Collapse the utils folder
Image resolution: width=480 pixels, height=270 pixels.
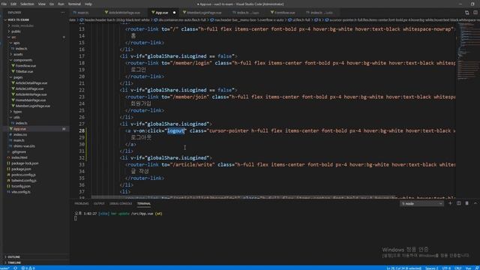point(16,117)
